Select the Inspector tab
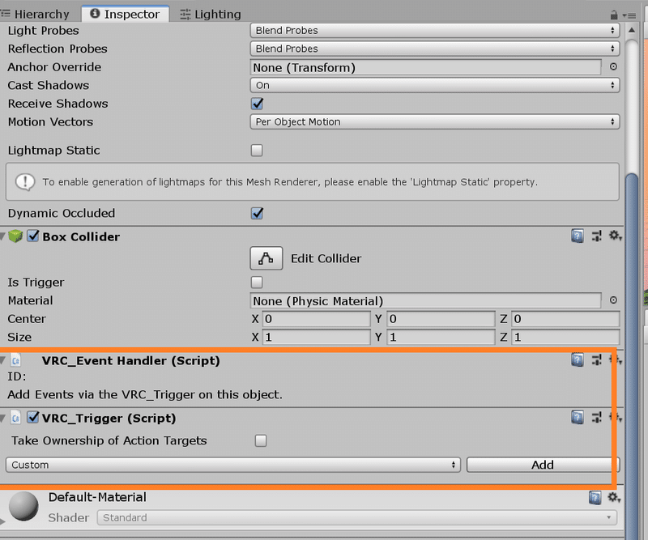 click(126, 14)
